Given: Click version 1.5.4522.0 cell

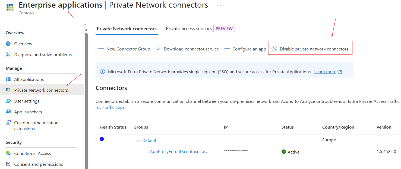Looking at the screenshot, I should click(x=386, y=151).
